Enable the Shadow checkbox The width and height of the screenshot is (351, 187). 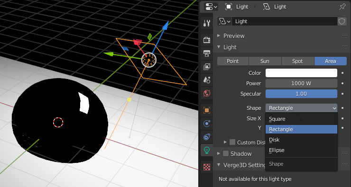pyautogui.click(x=226, y=153)
